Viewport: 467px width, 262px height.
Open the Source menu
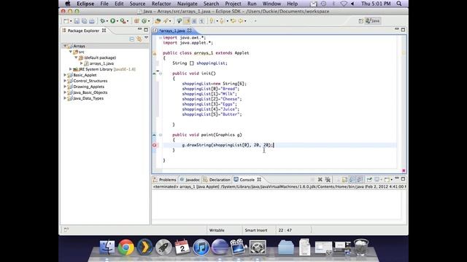(137, 4)
